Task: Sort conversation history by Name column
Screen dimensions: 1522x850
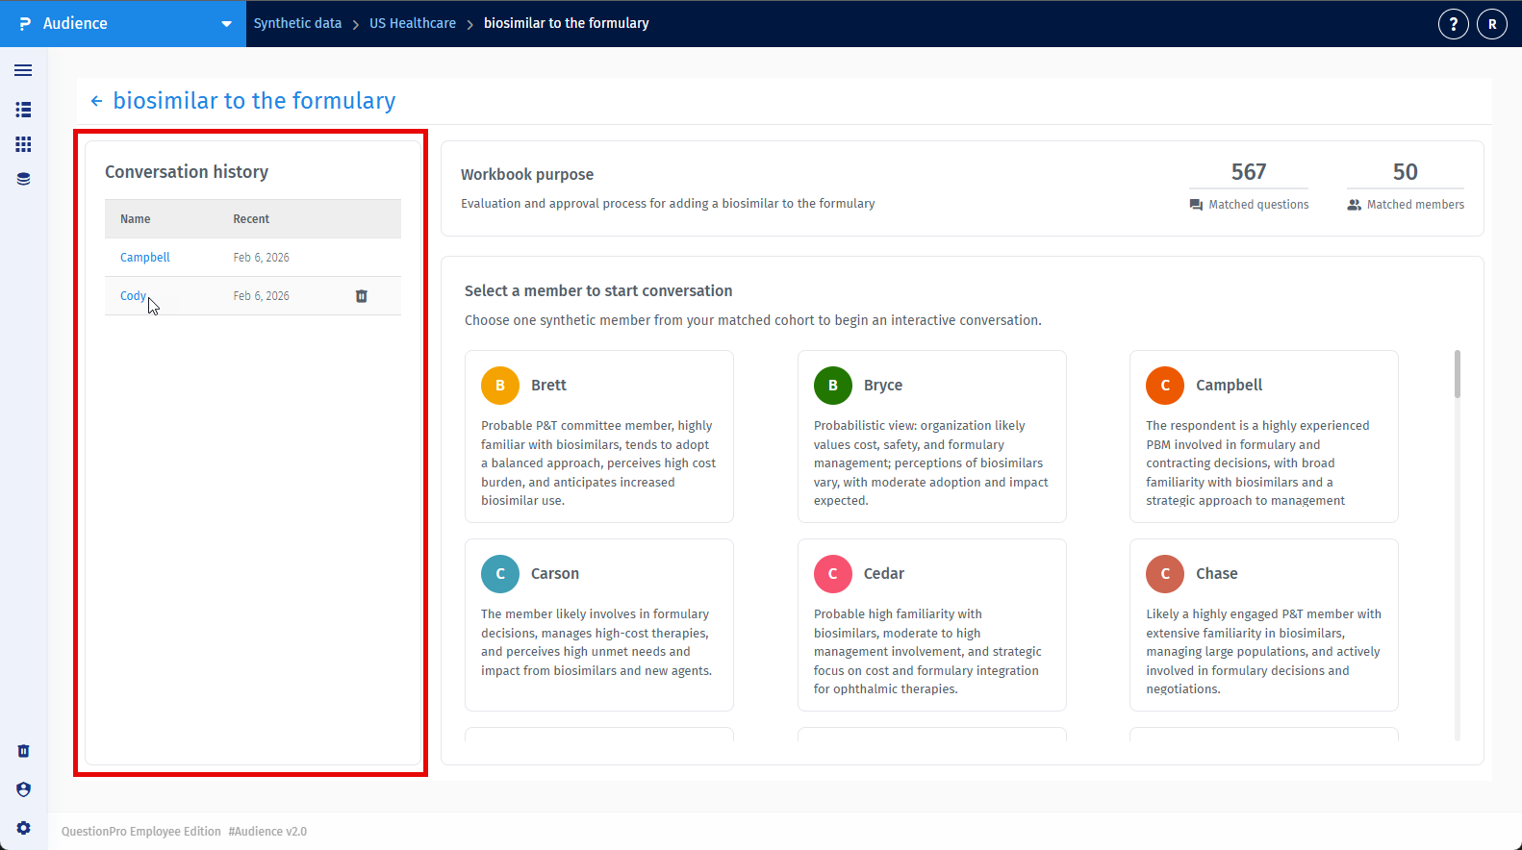Action: point(136,219)
